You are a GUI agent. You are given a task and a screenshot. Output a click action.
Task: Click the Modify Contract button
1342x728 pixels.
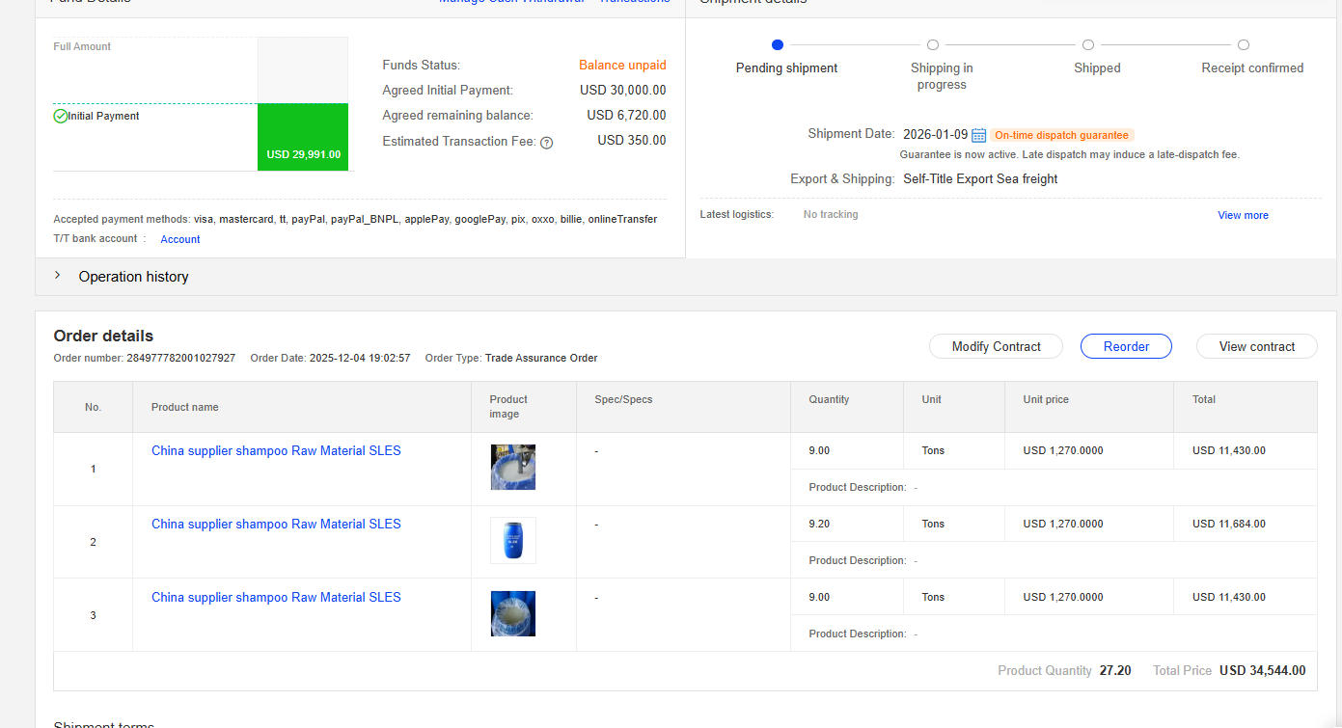point(996,346)
